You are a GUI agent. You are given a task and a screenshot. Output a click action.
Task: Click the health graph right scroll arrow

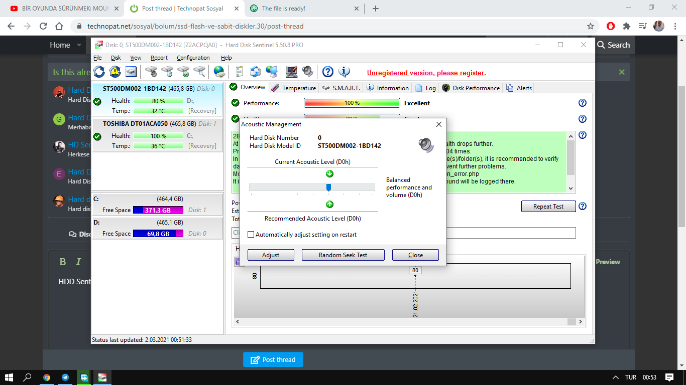(x=581, y=322)
